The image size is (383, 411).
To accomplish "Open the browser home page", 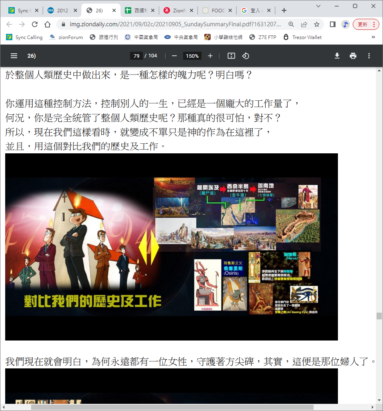I will [x=47, y=24].
